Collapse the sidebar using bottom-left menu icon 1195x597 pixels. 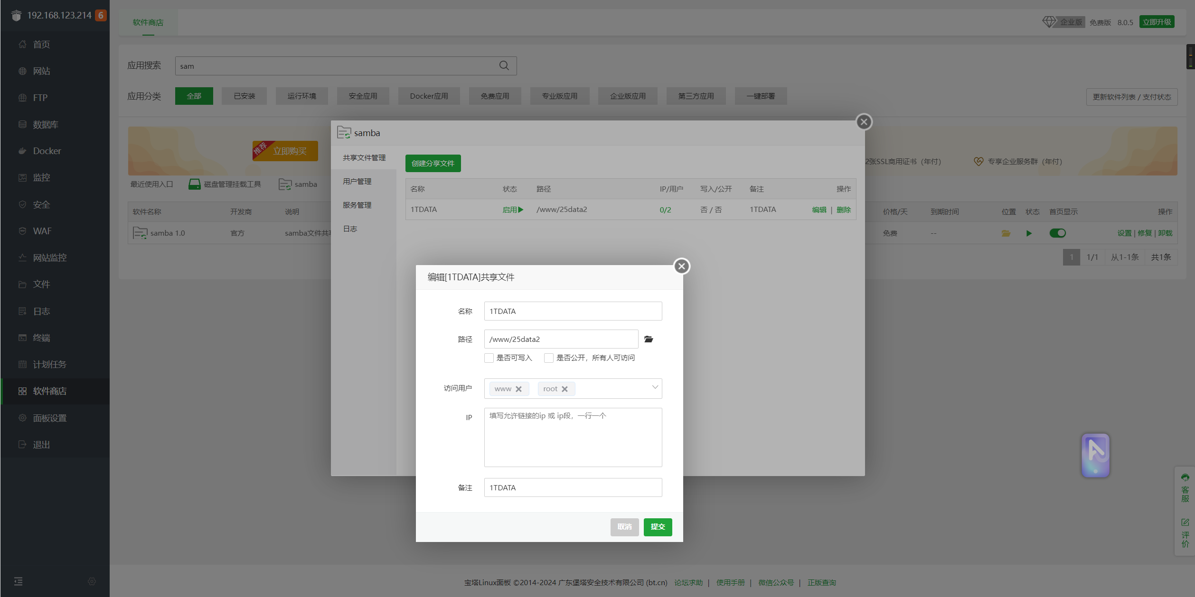pos(19,581)
